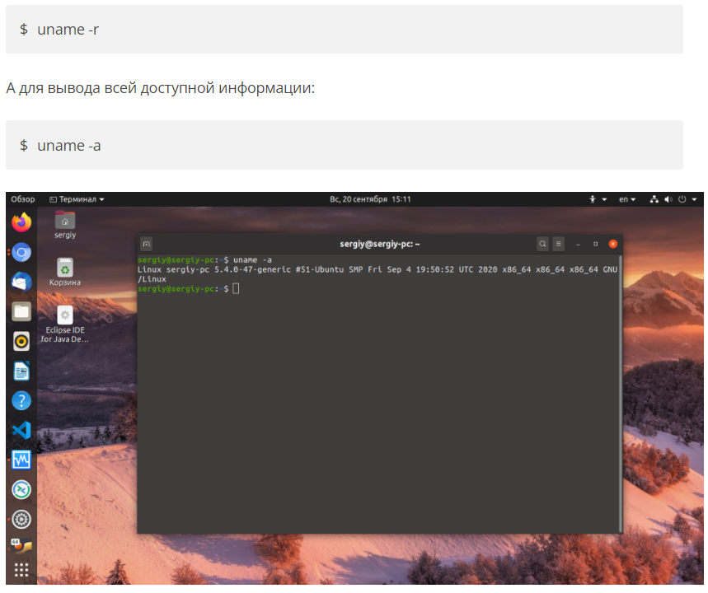This screenshot has height=593, width=708.
Task: Click Обзор activities button
Action: [23, 199]
